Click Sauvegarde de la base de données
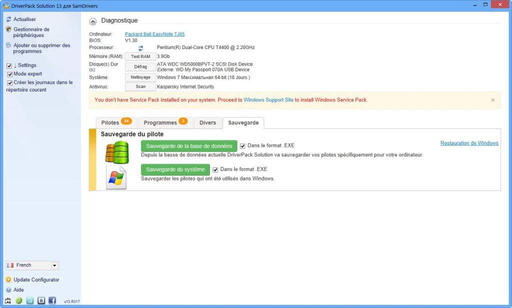This screenshot has width=512, height=308. coord(189,146)
